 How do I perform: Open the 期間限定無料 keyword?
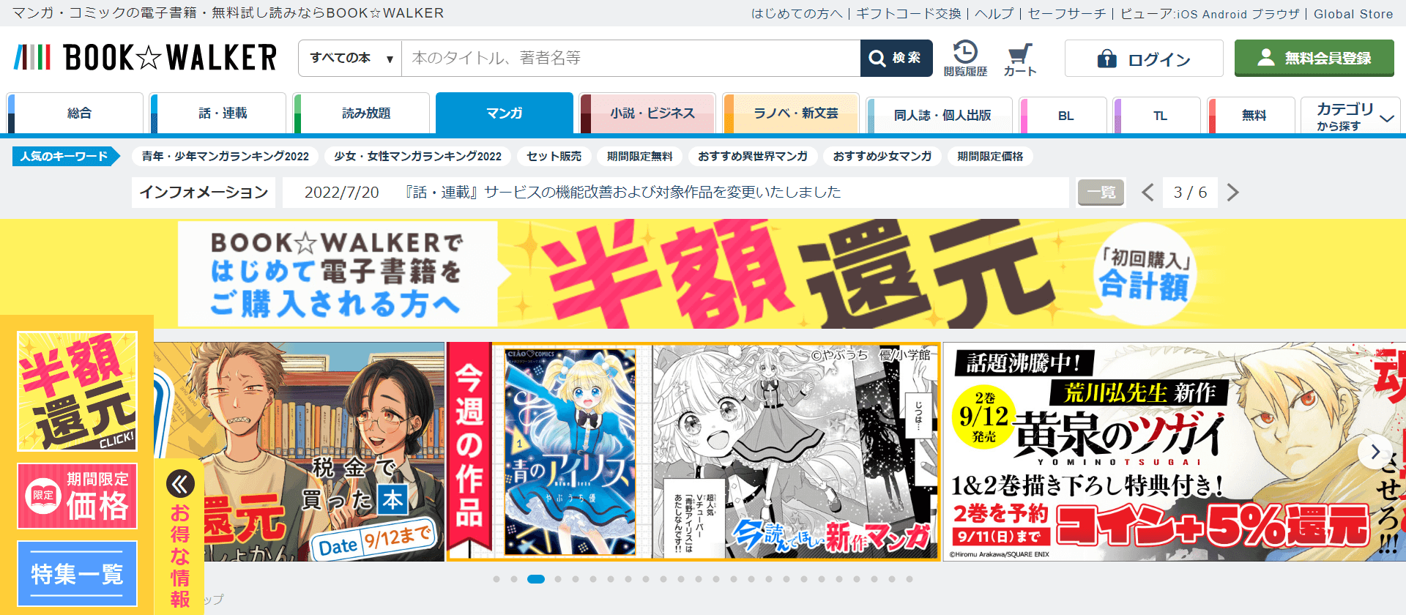point(639,156)
